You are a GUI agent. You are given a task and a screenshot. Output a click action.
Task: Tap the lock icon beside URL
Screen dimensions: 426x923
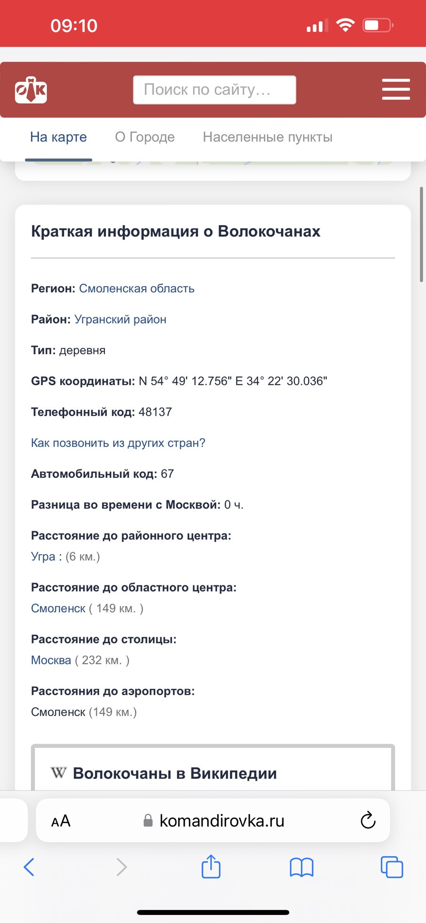pos(148,820)
